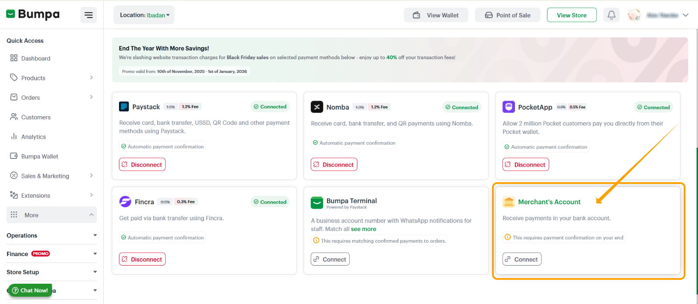Viewport: 698px width, 304px height.
Task: Click the Customers people icon
Action: [14, 117]
